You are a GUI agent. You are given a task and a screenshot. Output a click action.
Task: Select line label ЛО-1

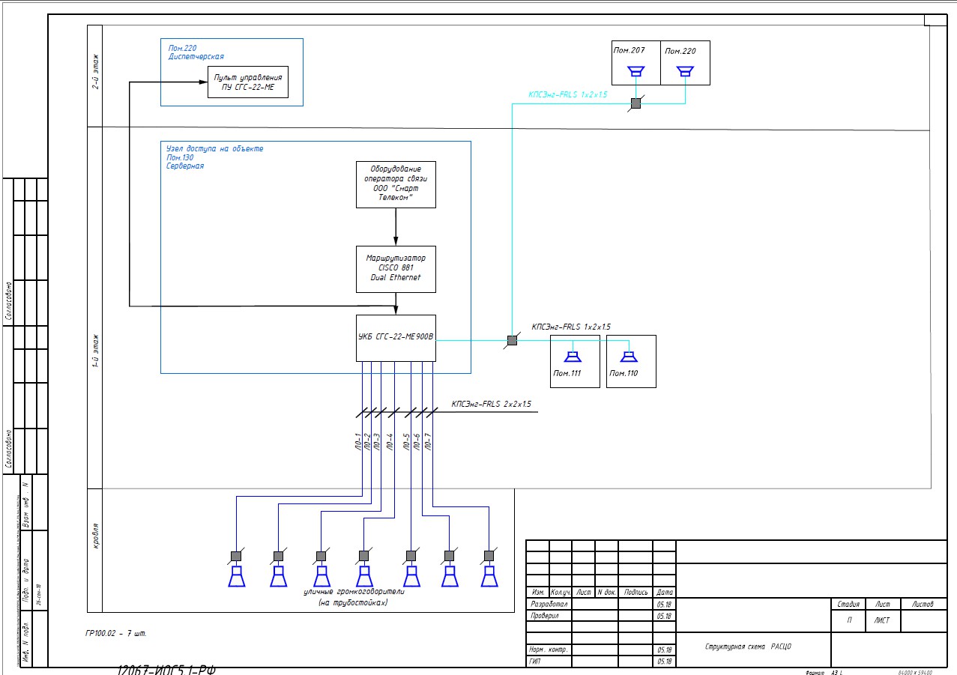(357, 443)
